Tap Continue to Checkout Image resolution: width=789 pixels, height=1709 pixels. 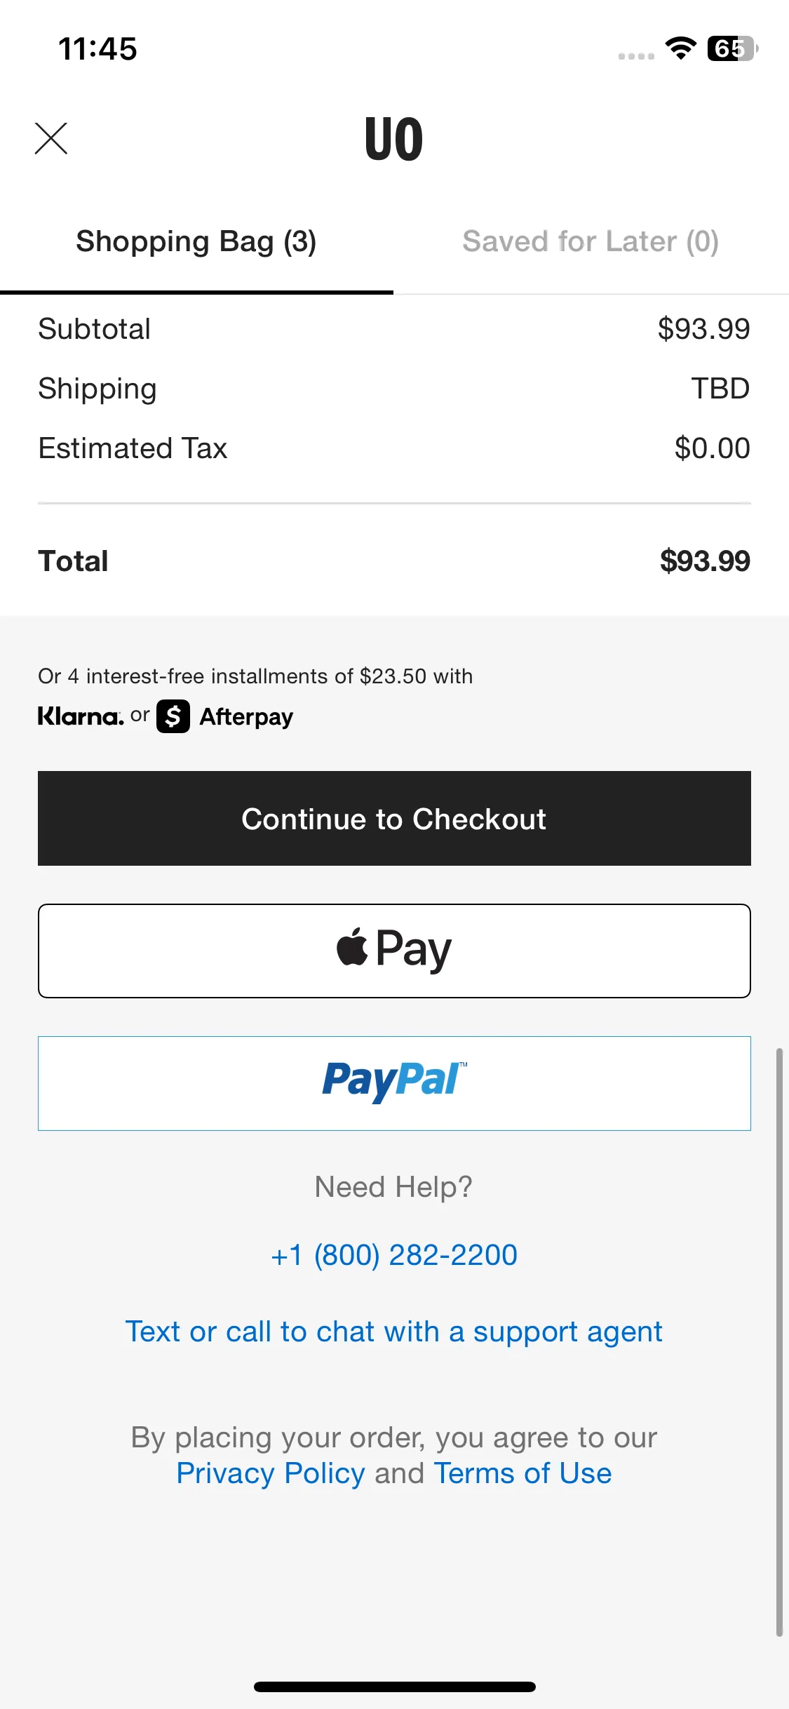click(394, 818)
